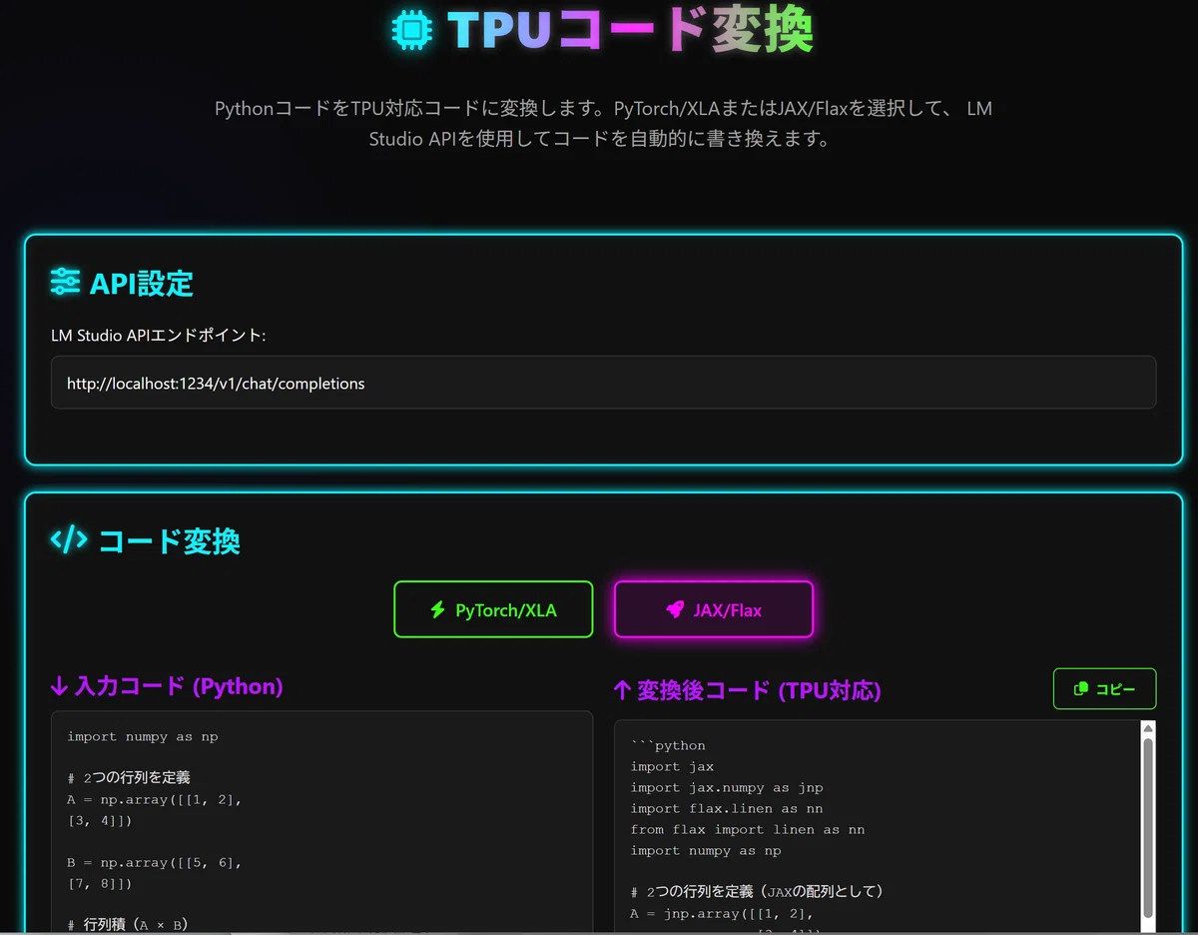Click the chip icon beside the TPU title
The width and height of the screenshot is (1198, 935).
(411, 29)
